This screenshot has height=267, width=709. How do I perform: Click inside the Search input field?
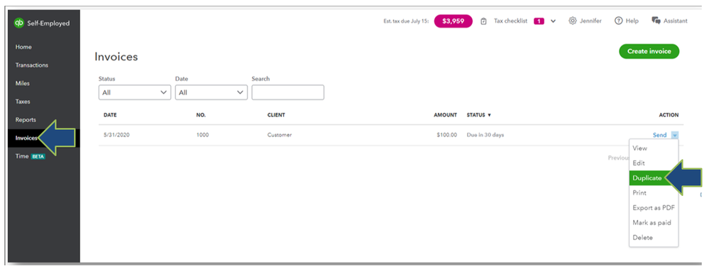[287, 92]
